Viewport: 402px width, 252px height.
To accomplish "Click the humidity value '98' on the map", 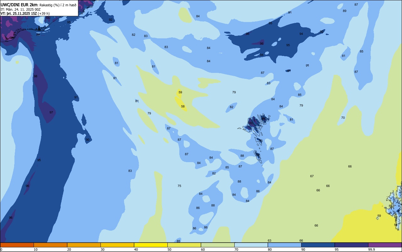I will click(x=35, y=76).
